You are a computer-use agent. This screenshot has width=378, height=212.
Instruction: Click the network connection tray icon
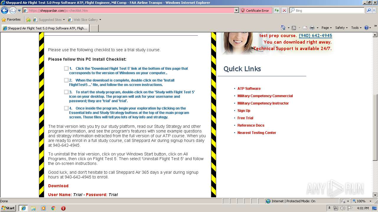336,208
